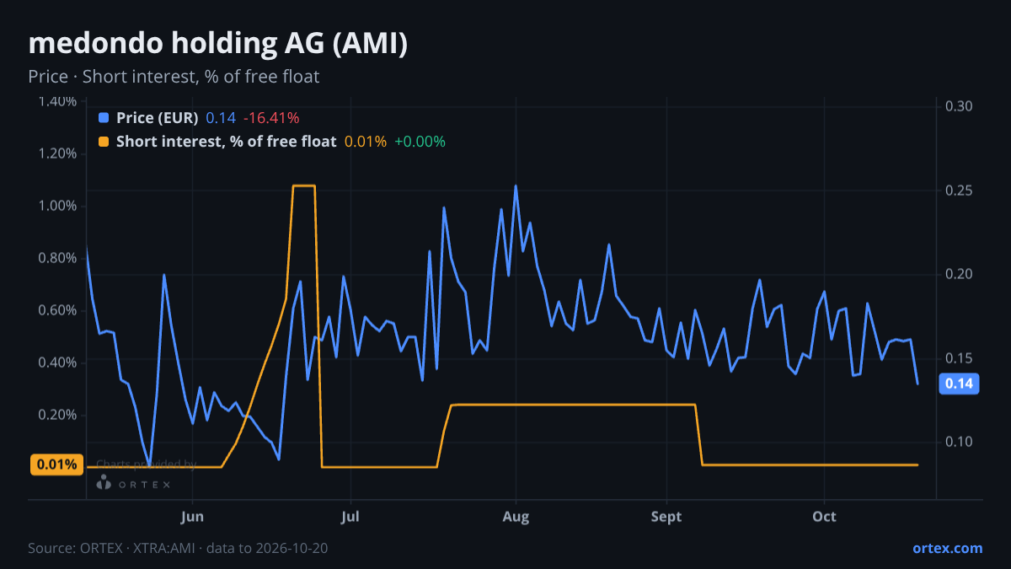Image resolution: width=1011 pixels, height=569 pixels.
Task: Click the Aug x-axis label
Action: point(516,517)
